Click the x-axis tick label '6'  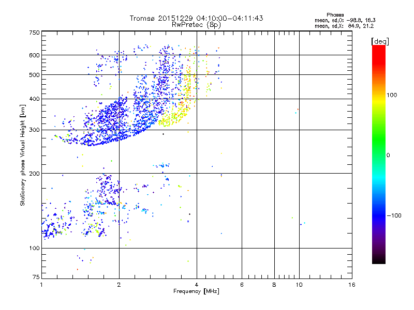(242, 285)
